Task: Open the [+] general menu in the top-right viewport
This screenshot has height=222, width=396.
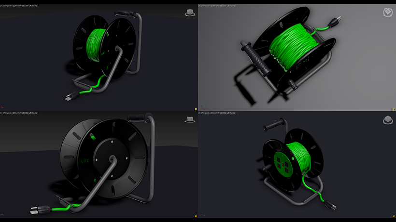Action: (199, 5)
